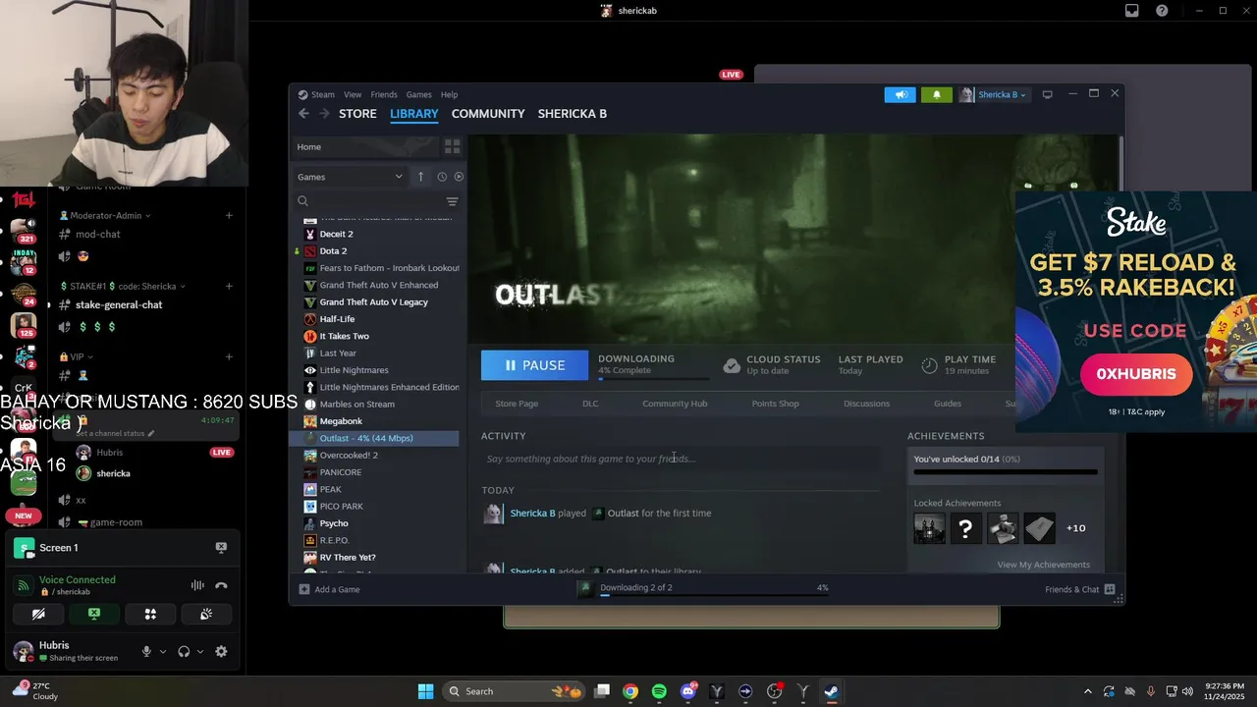Go back with Steam's left arrow
The image size is (1257, 707).
303,114
